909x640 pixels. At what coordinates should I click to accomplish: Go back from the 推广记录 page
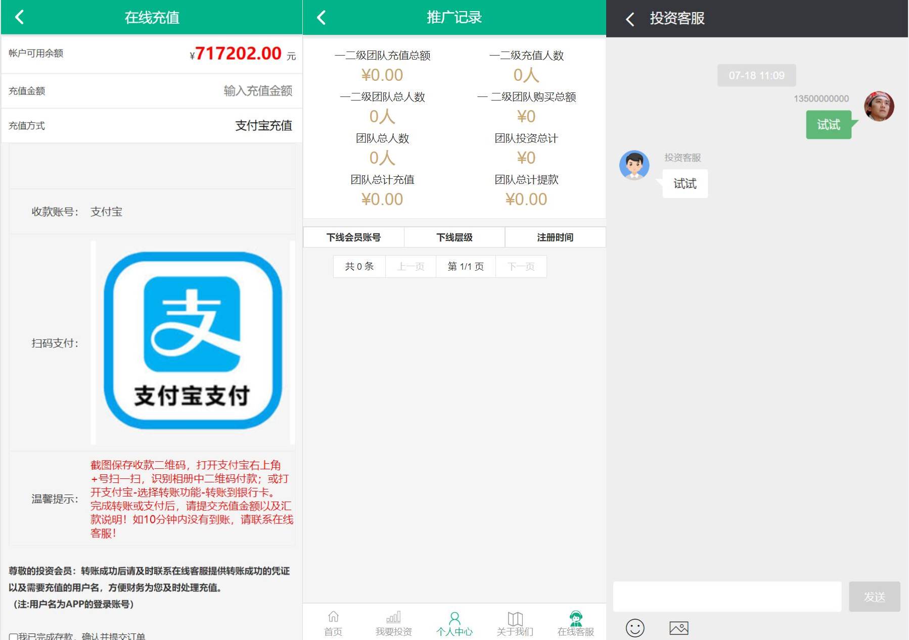pyautogui.click(x=322, y=18)
